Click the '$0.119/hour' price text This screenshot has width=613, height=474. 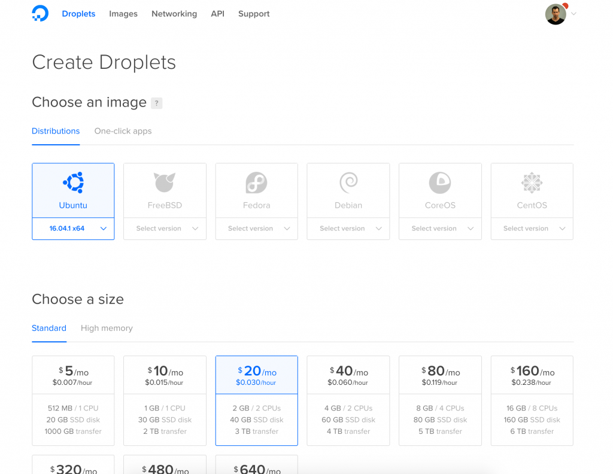click(x=439, y=382)
